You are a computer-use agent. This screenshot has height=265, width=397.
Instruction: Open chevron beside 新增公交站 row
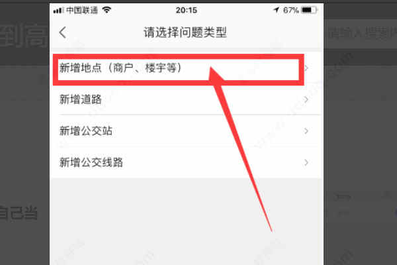[306, 131]
